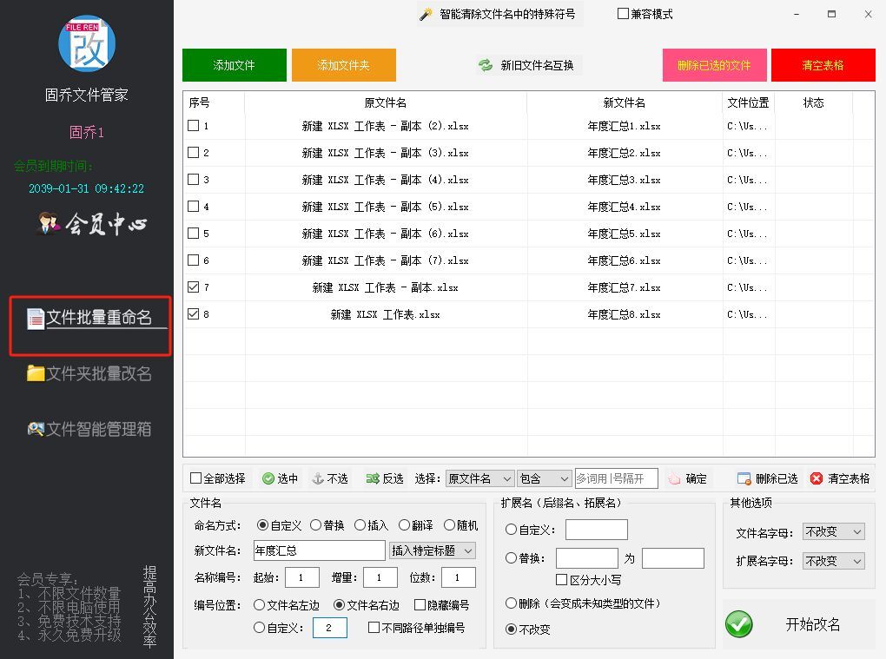Image resolution: width=886 pixels, height=659 pixels.
Task: Open the 扩展名字母 case dropdown
Action: coord(834,561)
